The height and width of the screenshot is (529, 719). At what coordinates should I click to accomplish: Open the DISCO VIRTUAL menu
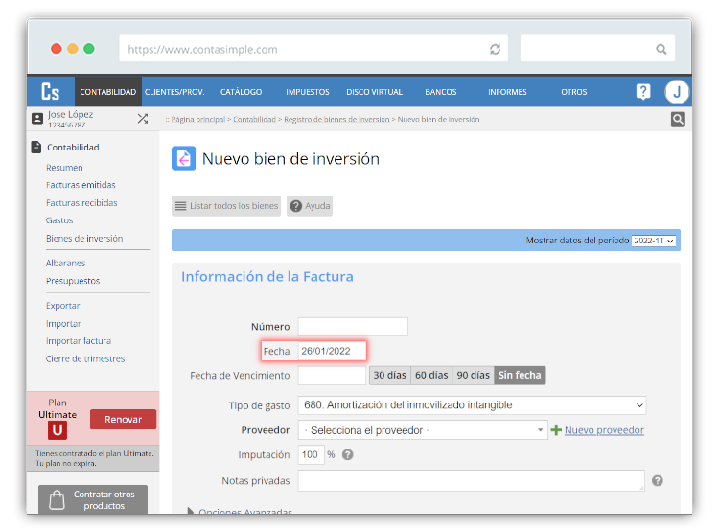374,92
